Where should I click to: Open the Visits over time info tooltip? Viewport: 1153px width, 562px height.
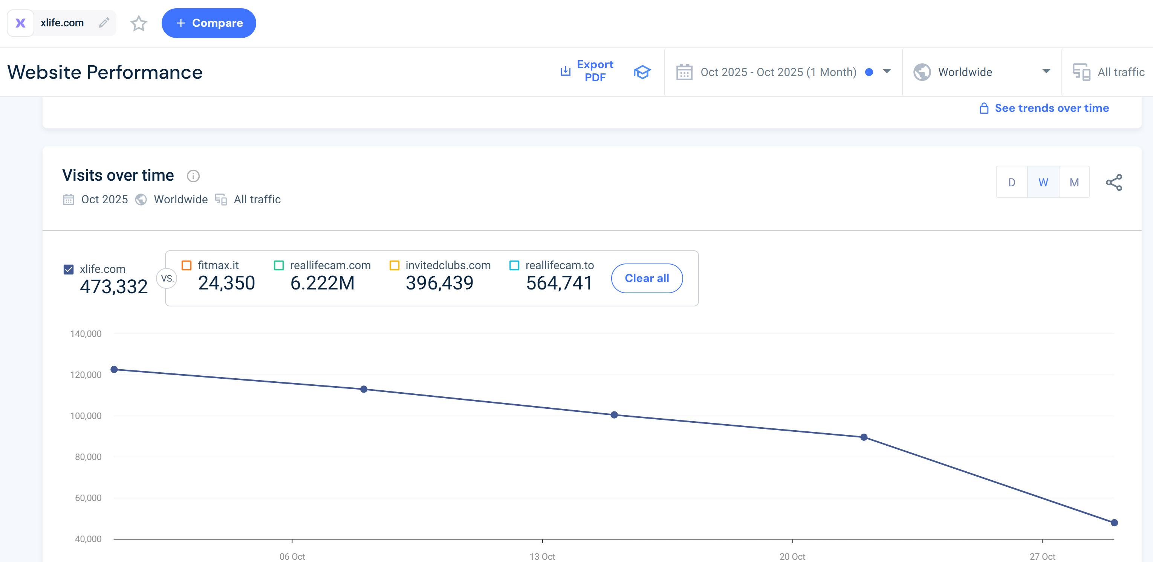click(193, 176)
